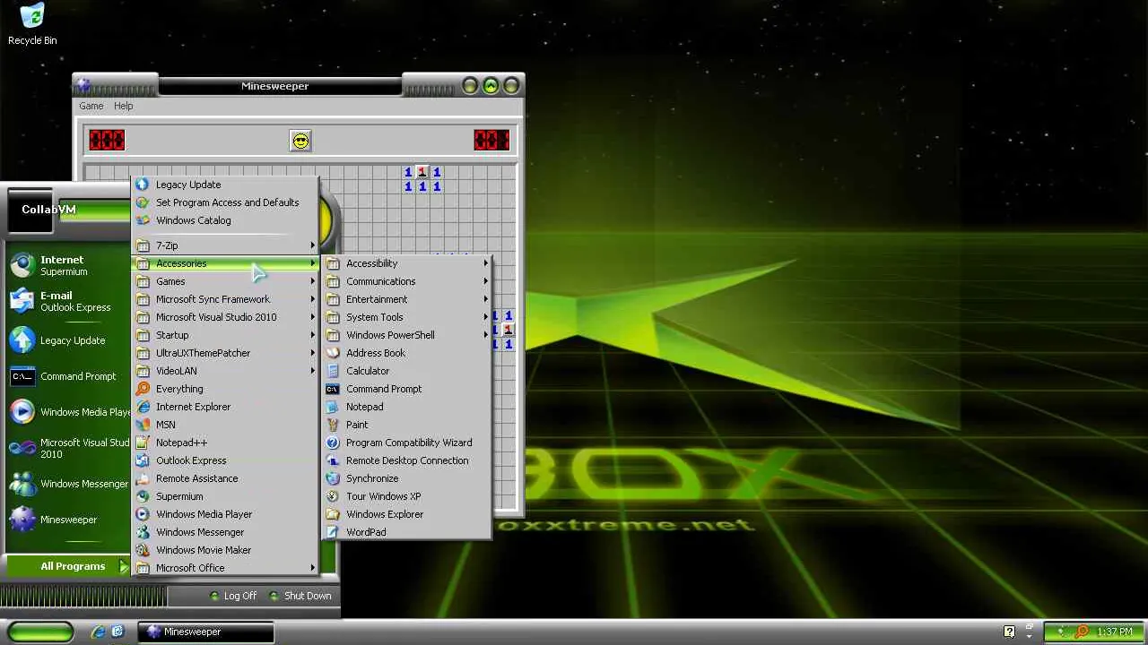Open Remote Desktop Connection
The width and height of the screenshot is (1148, 645).
pos(407,460)
